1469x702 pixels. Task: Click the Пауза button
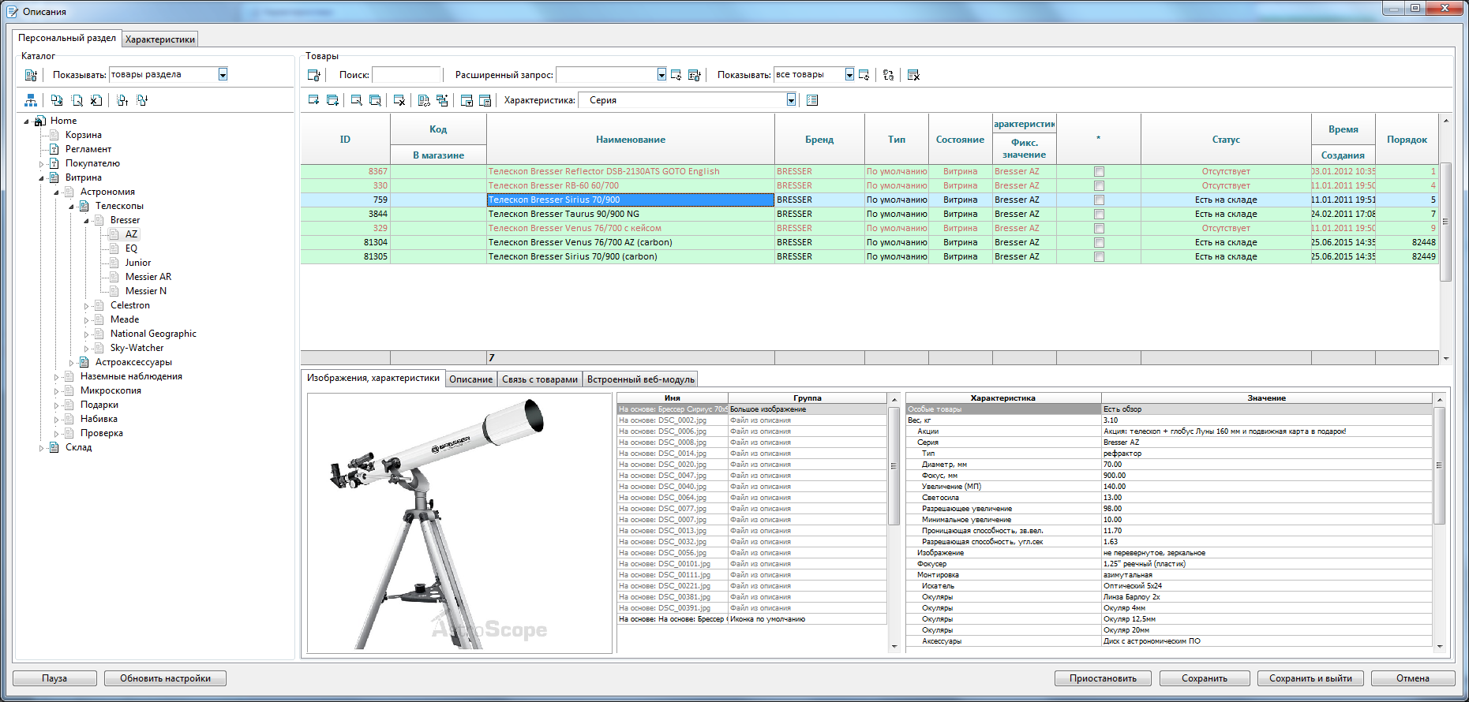click(54, 678)
